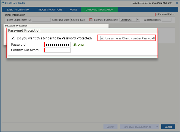
Task: Select the Optional Information tab
Action: 100,10
